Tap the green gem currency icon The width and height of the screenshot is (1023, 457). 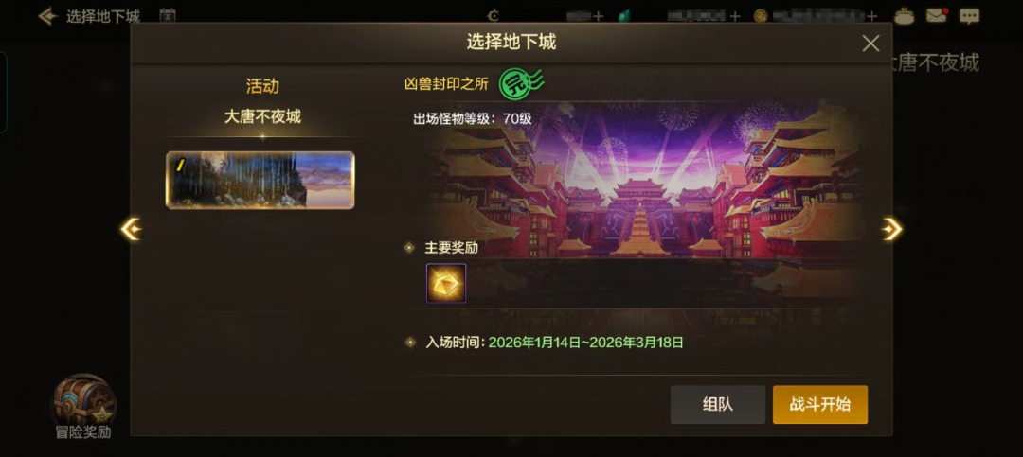point(625,16)
